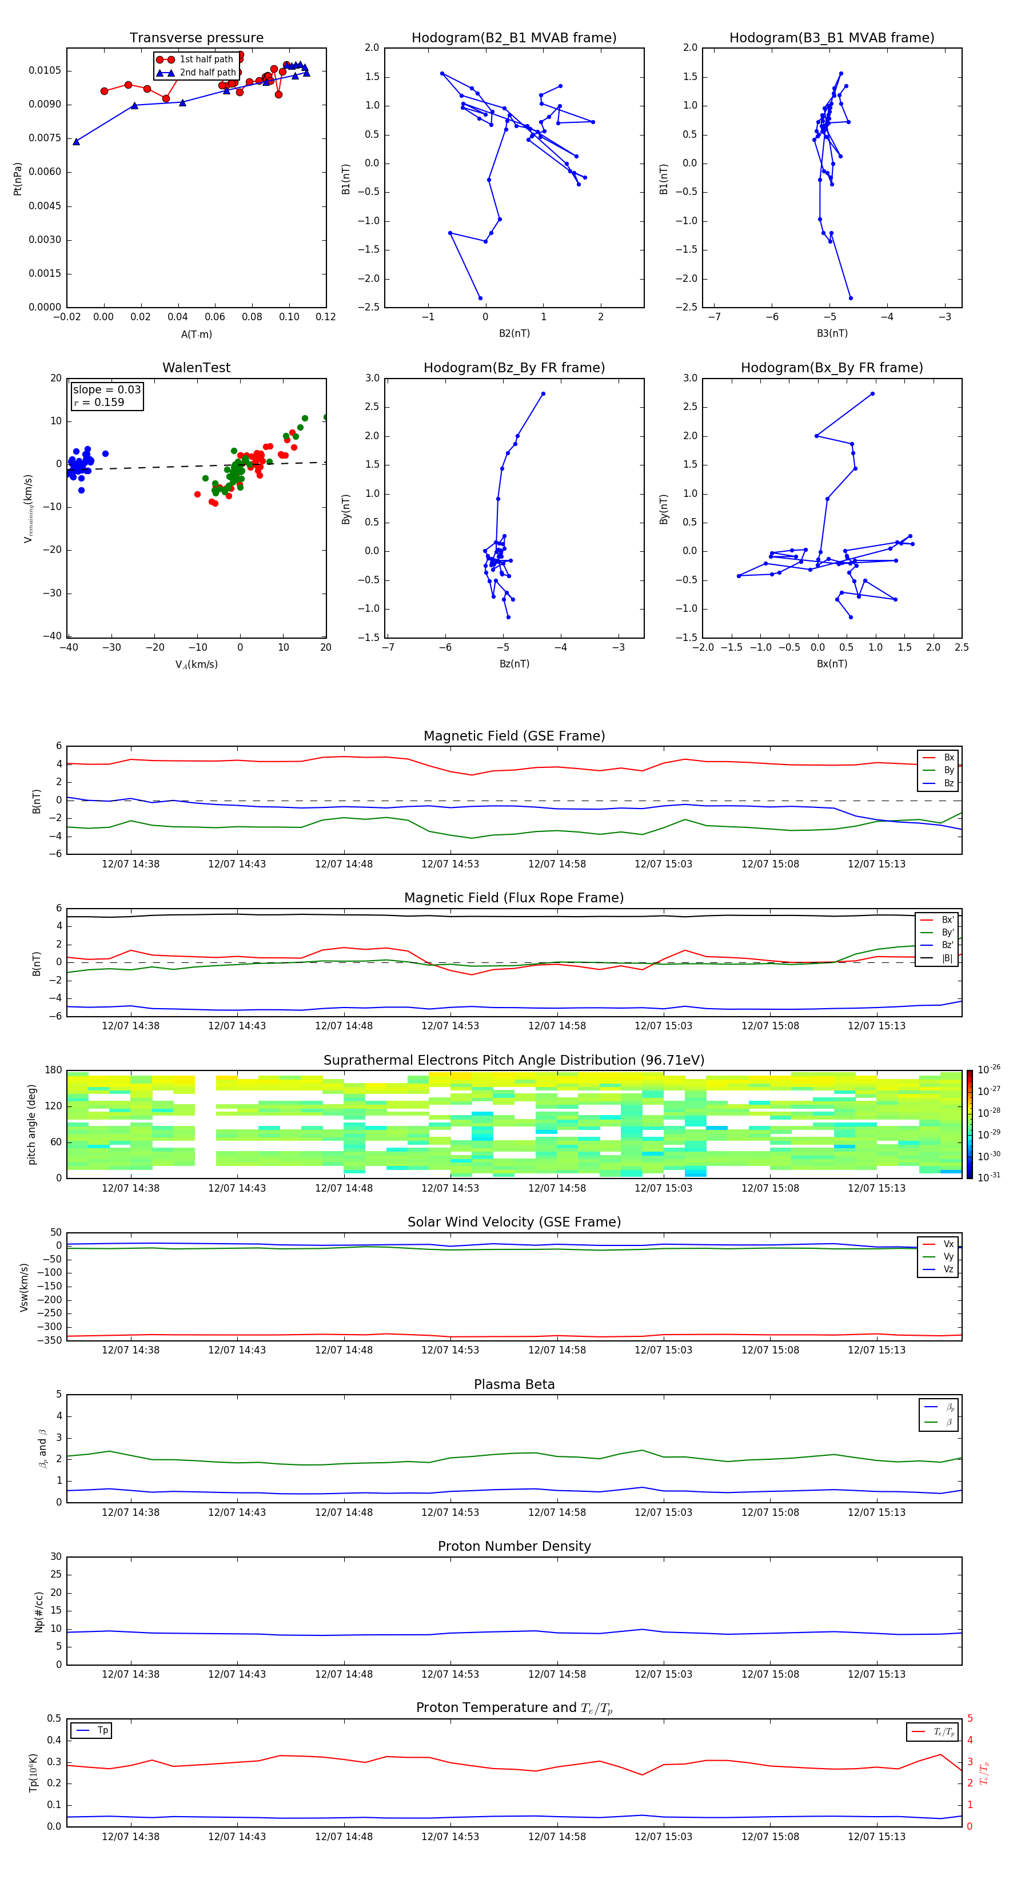Viewport: 1029px width, 1887px height.
Task: Click the βp entry in Plasma Beta legend
Action: pyautogui.click(x=940, y=1407)
